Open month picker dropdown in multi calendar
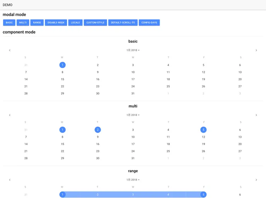Screen dimensions: 266x198 (133, 115)
